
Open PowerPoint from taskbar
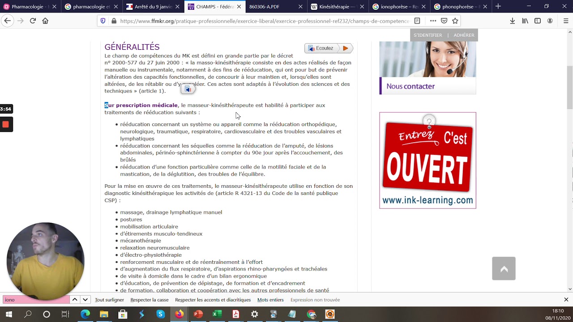198,314
